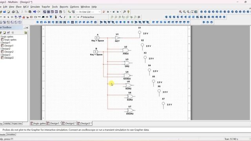251x141 pixels.
Task: Switch to the Design2 document tab
Action: pos(69,123)
